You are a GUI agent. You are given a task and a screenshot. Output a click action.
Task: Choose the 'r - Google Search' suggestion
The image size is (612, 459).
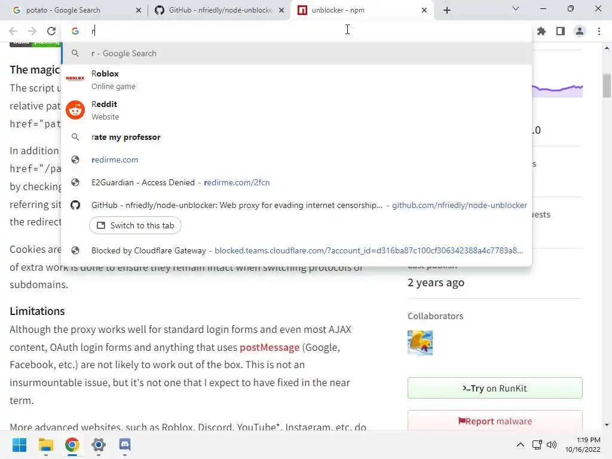tap(296, 53)
